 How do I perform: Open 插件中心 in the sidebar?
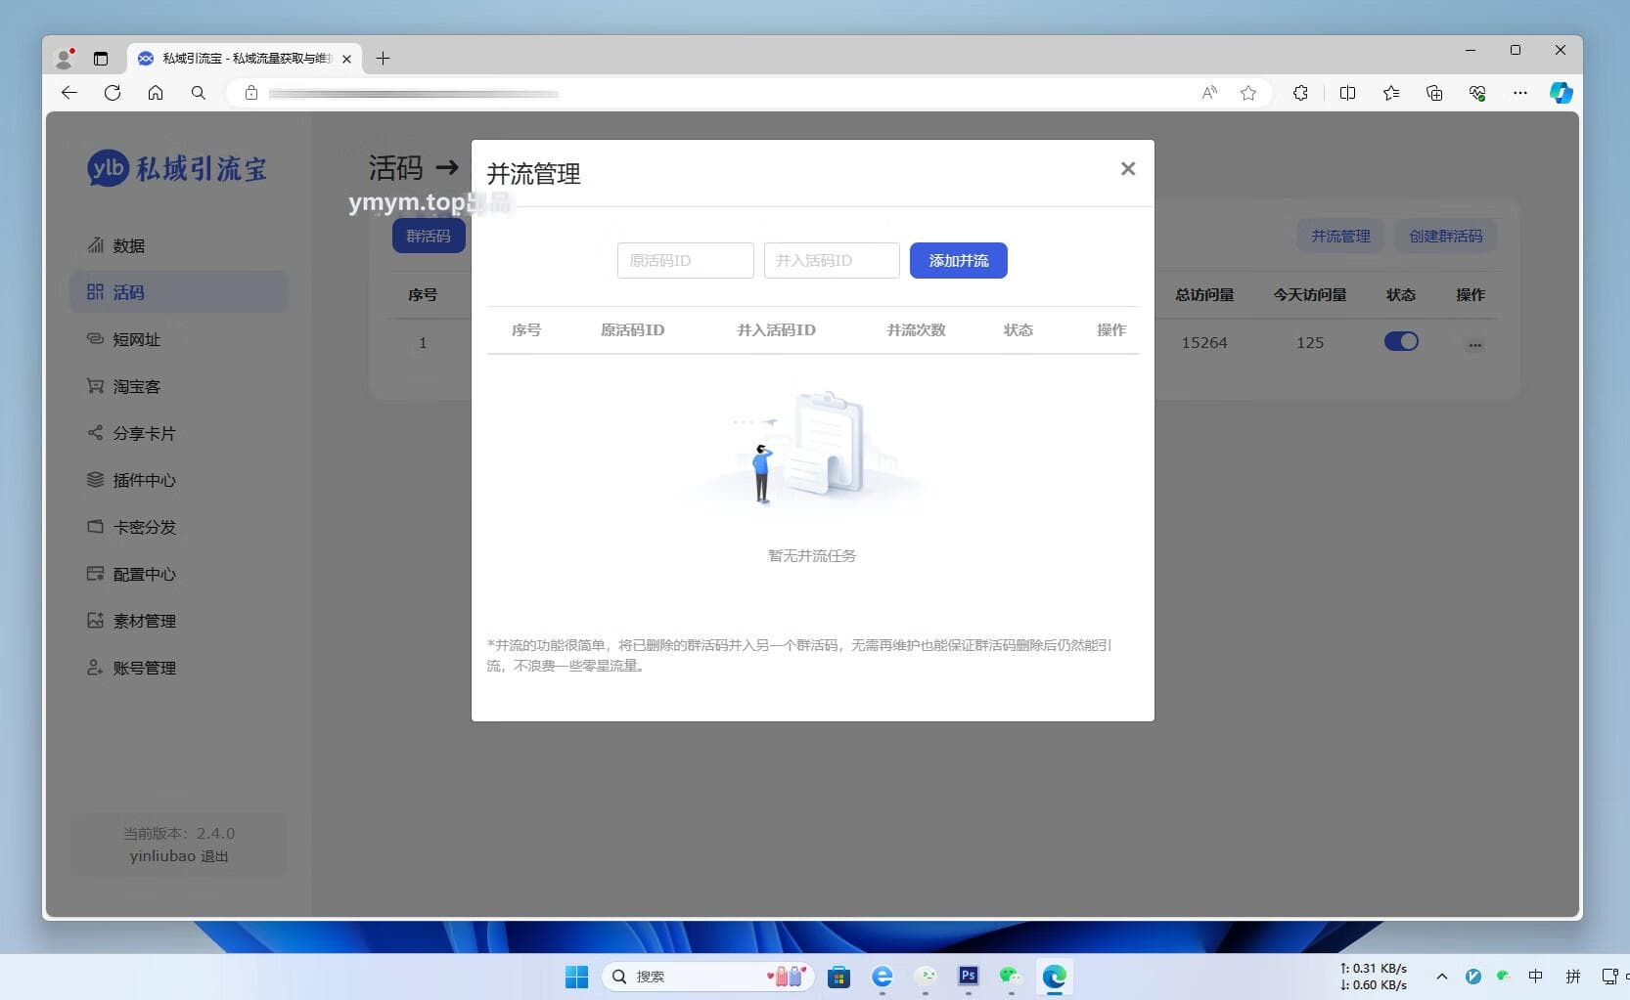(179, 480)
